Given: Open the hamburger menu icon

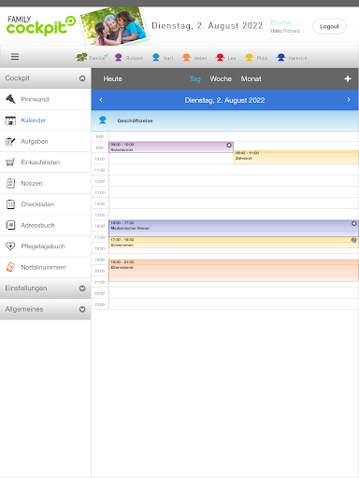Looking at the screenshot, I should pos(15,57).
